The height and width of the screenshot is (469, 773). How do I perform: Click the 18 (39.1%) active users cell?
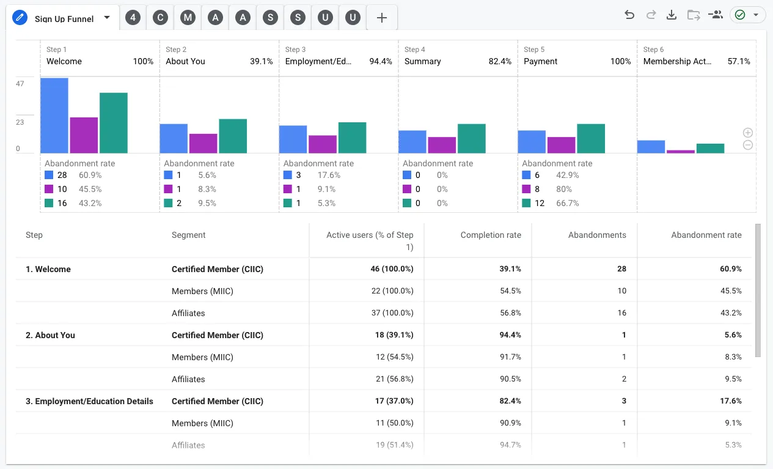click(395, 335)
